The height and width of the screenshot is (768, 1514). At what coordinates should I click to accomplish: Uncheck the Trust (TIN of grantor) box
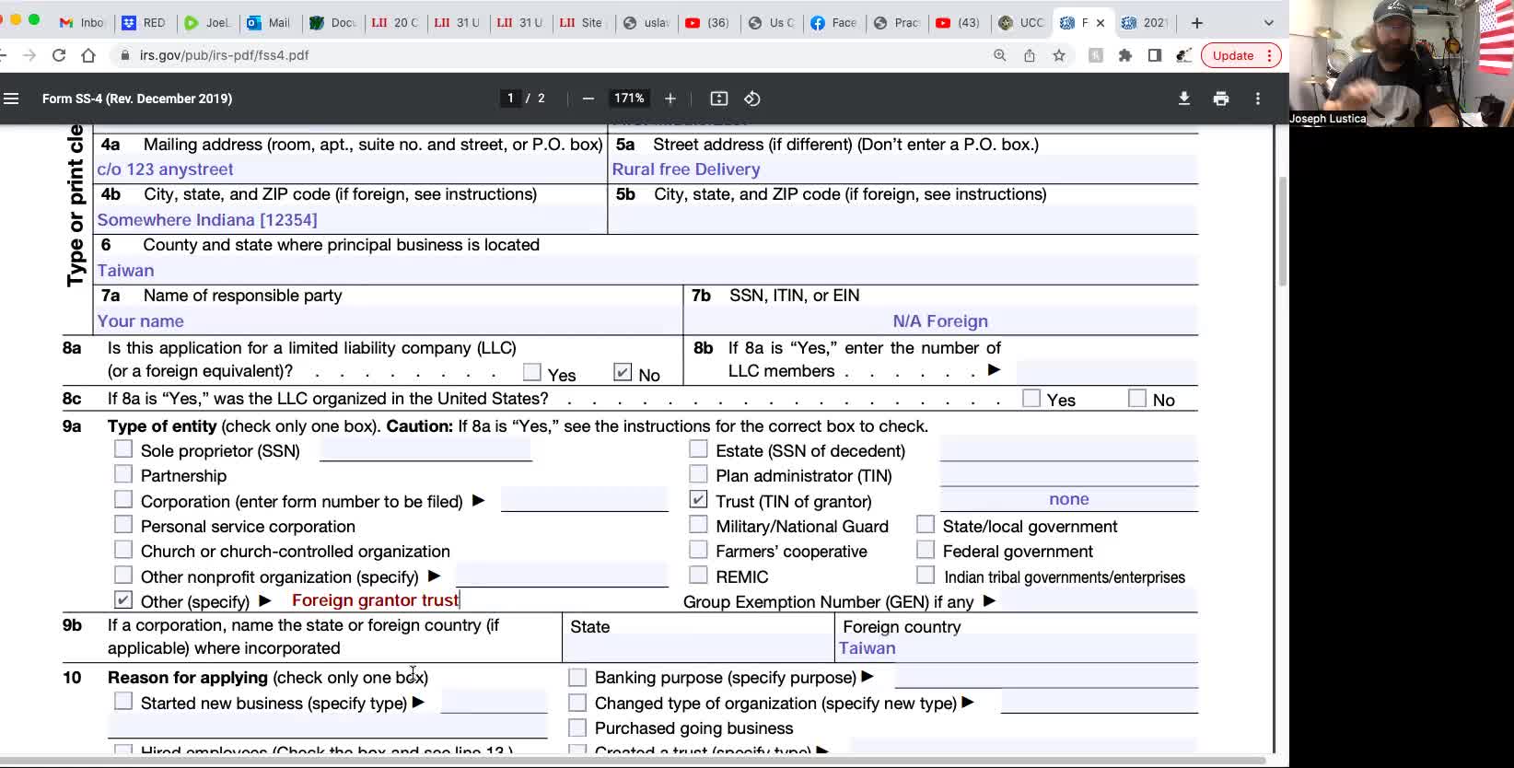click(x=699, y=500)
